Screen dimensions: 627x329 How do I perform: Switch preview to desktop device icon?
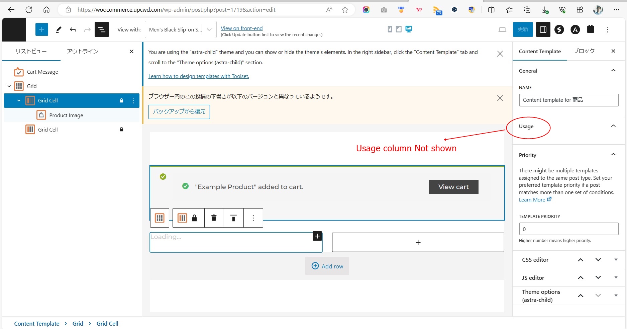click(x=409, y=29)
